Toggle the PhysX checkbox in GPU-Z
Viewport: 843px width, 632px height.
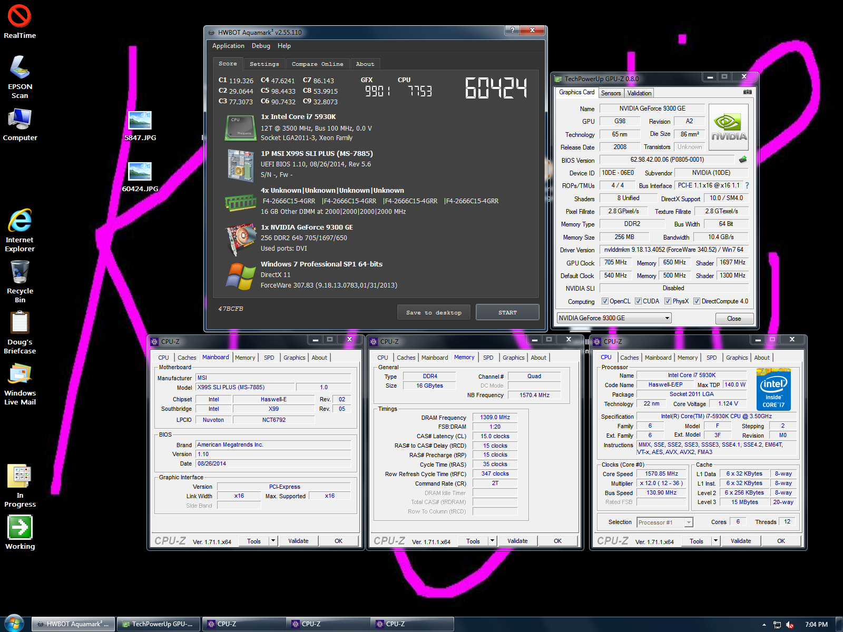668,301
